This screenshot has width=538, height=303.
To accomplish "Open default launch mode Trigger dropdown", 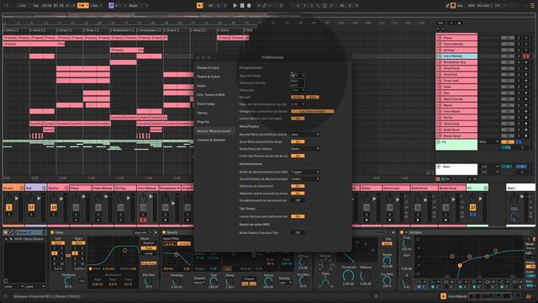I will [305, 172].
